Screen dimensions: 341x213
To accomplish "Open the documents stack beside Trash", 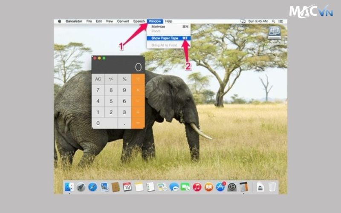I will (260, 187).
